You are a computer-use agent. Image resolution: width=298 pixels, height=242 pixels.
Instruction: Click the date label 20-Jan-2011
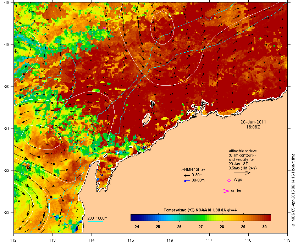tap(253, 122)
